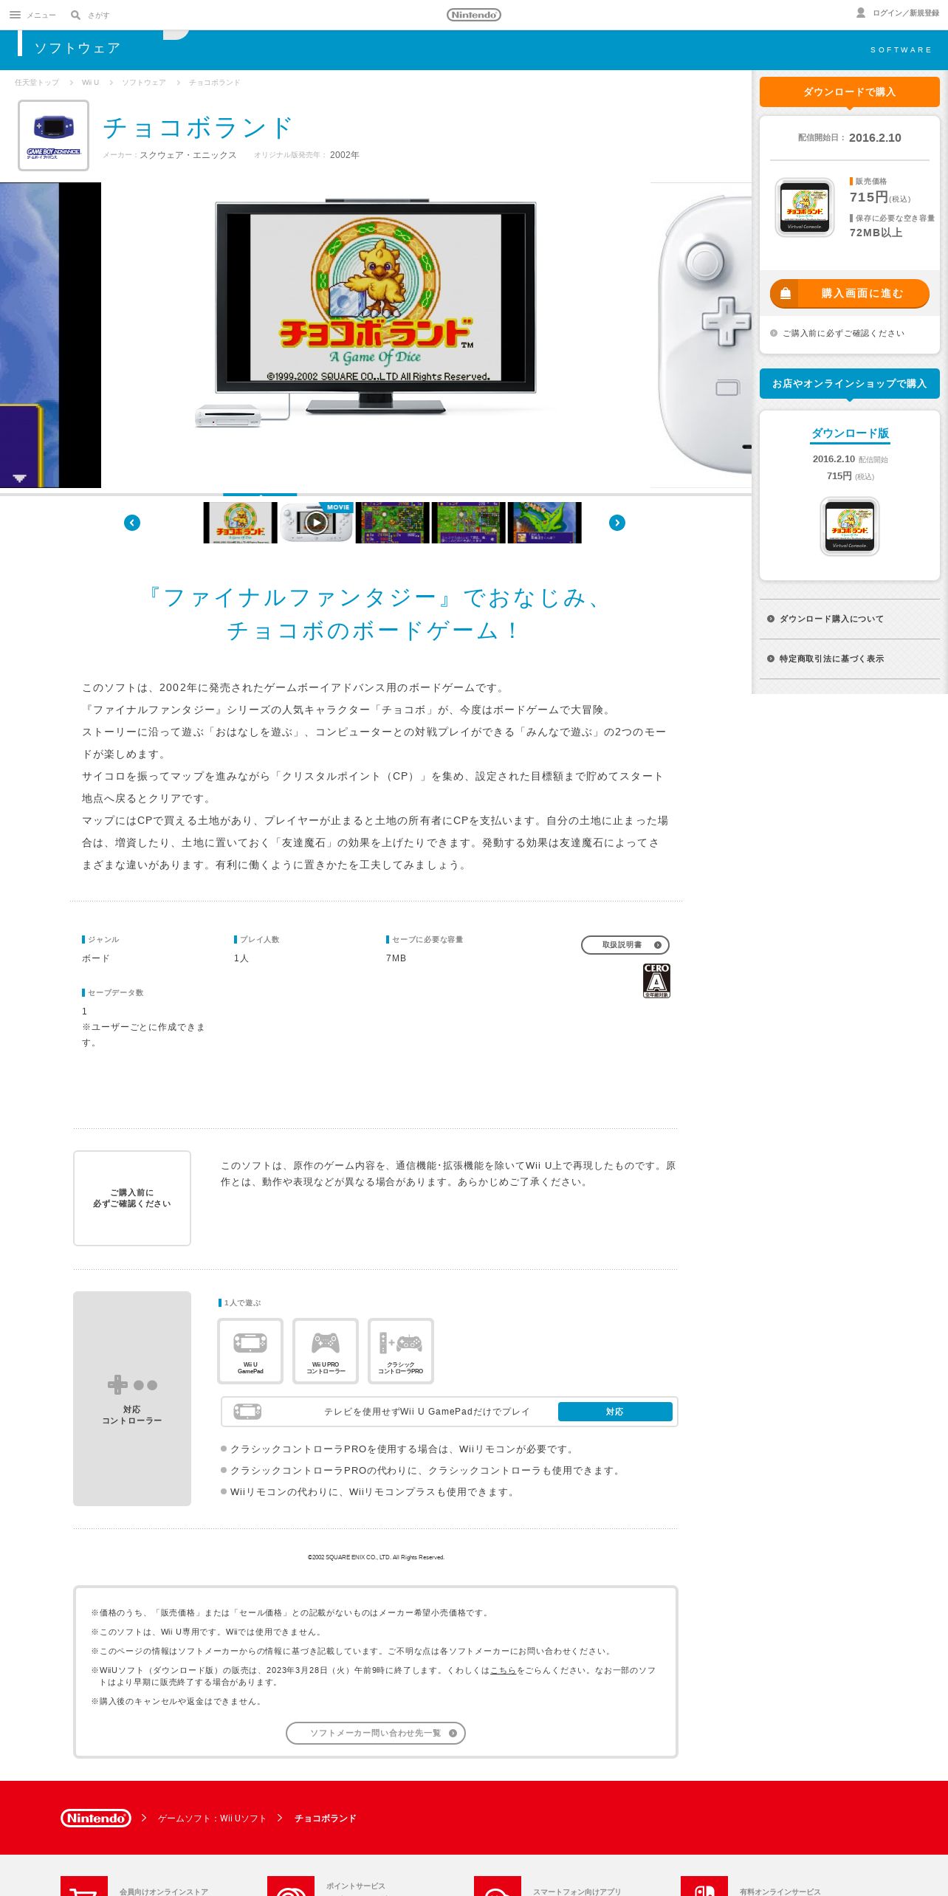Select the fifth green dragon thumbnail
948x1896 pixels.
(544, 523)
